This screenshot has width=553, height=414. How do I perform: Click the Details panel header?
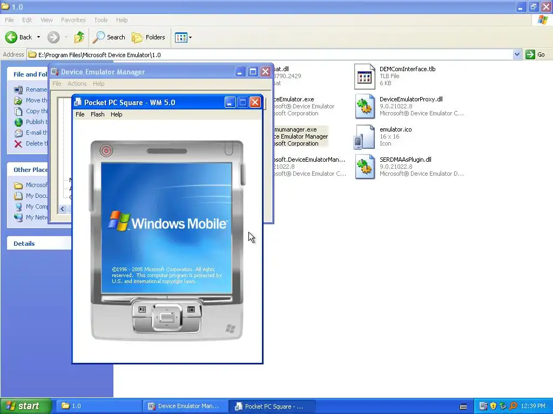(x=39, y=243)
